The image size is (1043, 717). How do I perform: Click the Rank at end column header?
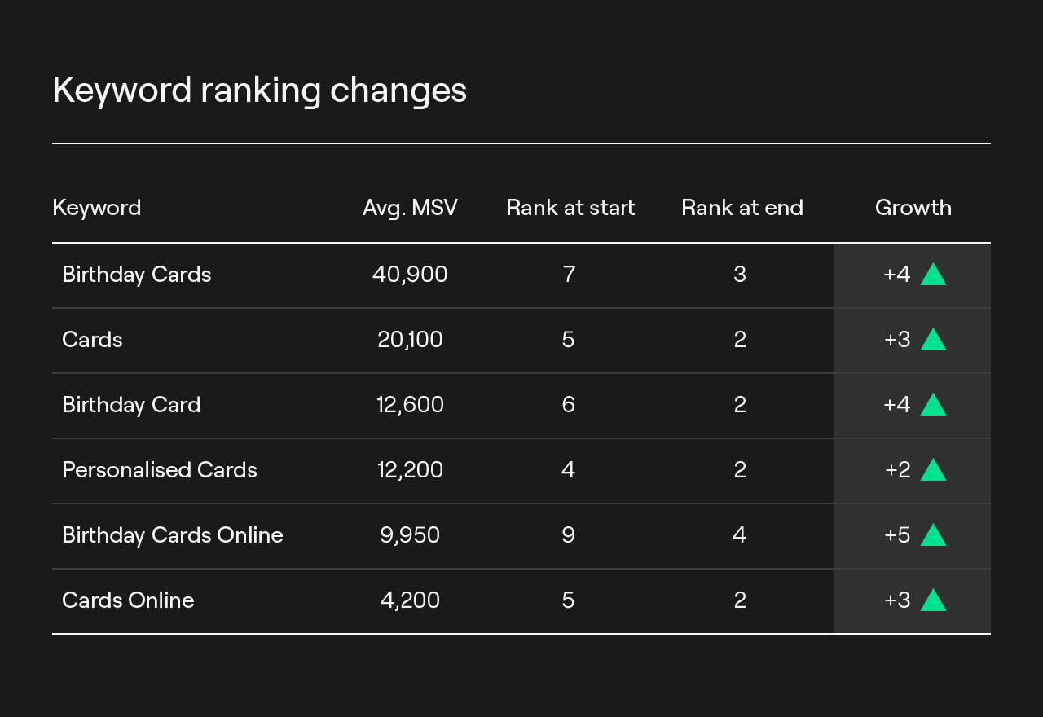[742, 208]
